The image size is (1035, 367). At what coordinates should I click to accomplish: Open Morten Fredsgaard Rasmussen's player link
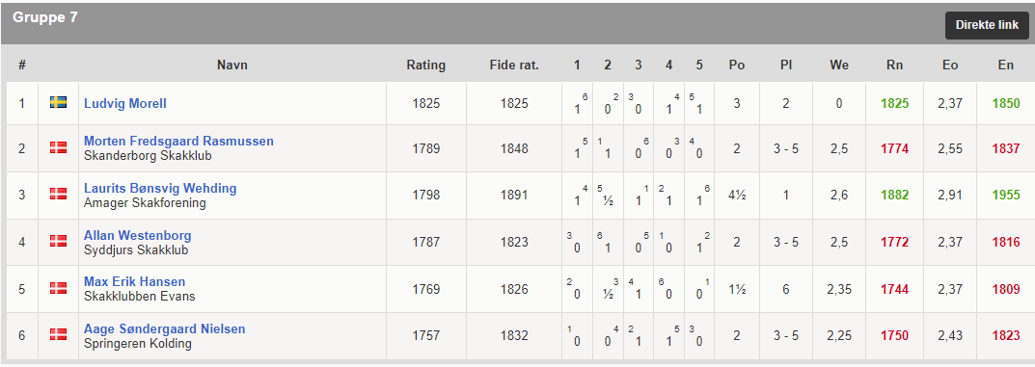[178, 141]
